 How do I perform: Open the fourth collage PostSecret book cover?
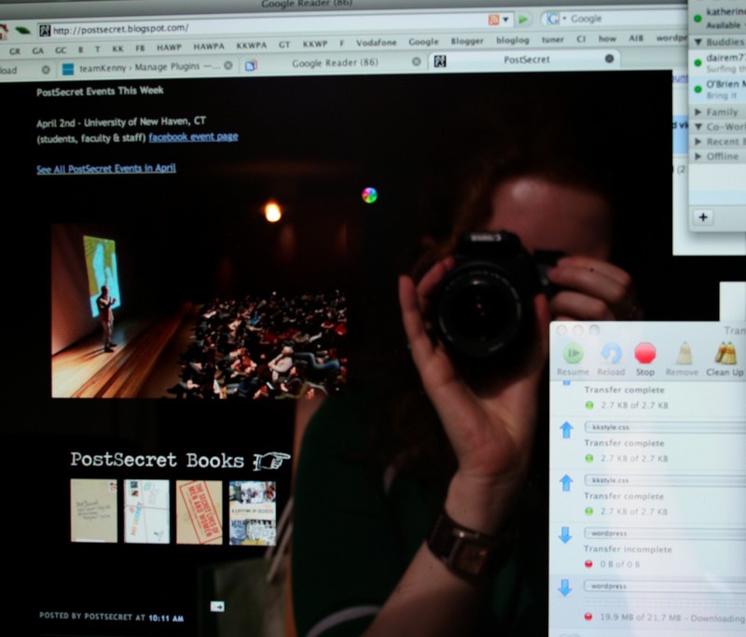pyautogui.click(x=252, y=513)
